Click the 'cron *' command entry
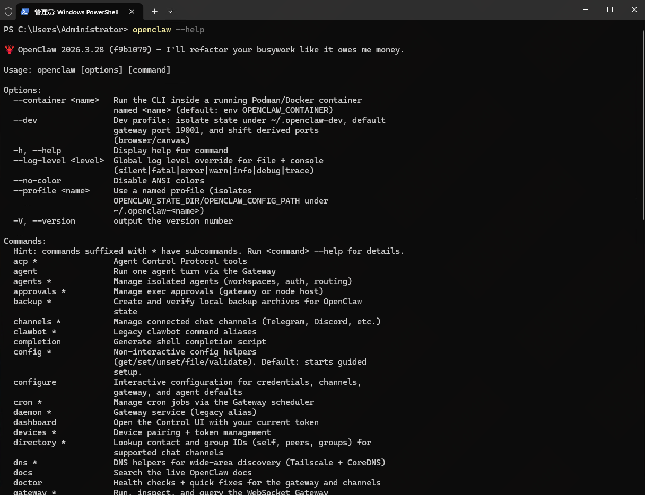This screenshot has height=495, width=645. pos(28,402)
